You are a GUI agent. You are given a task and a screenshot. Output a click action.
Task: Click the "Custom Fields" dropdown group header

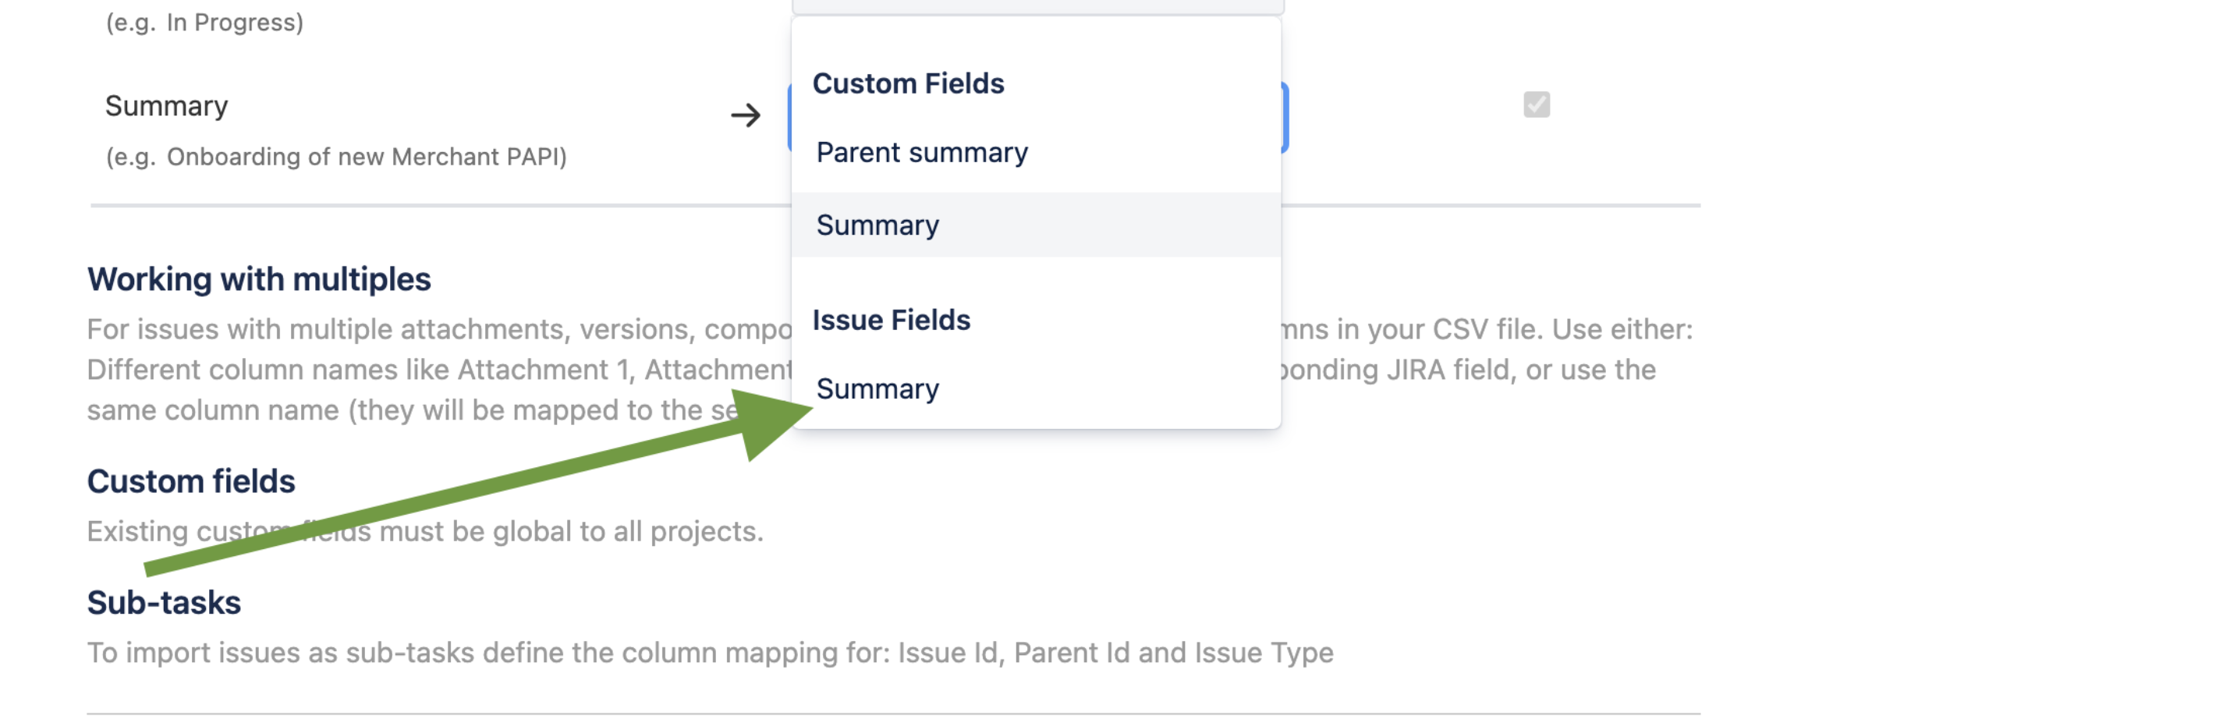click(x=908, y=83)
